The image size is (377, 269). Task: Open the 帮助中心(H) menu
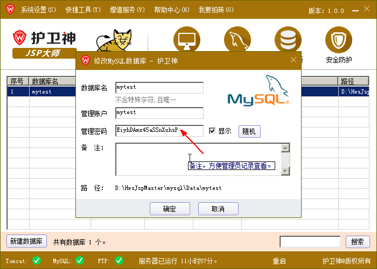[172, 10]
